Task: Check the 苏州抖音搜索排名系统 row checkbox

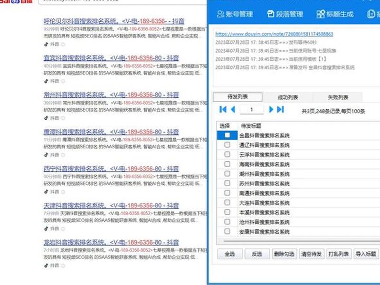Action: pyautogui.click(x=228, y=183)
